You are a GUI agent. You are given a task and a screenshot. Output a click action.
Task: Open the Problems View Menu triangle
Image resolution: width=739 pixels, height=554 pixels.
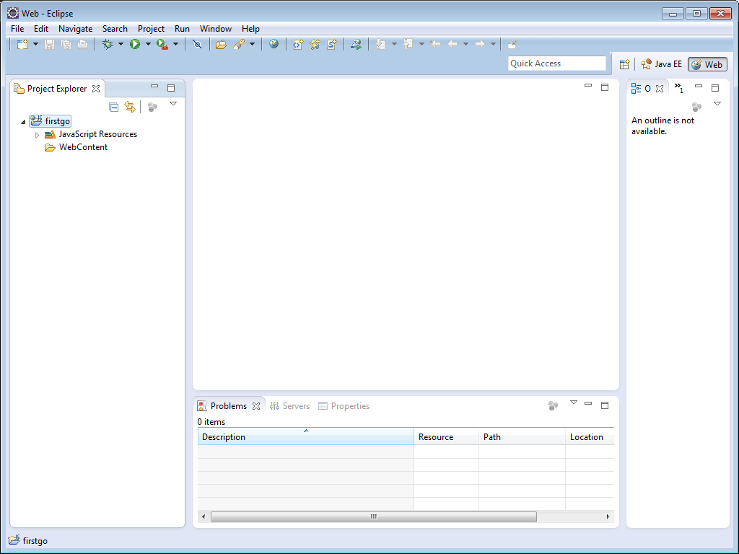(574, 403)
